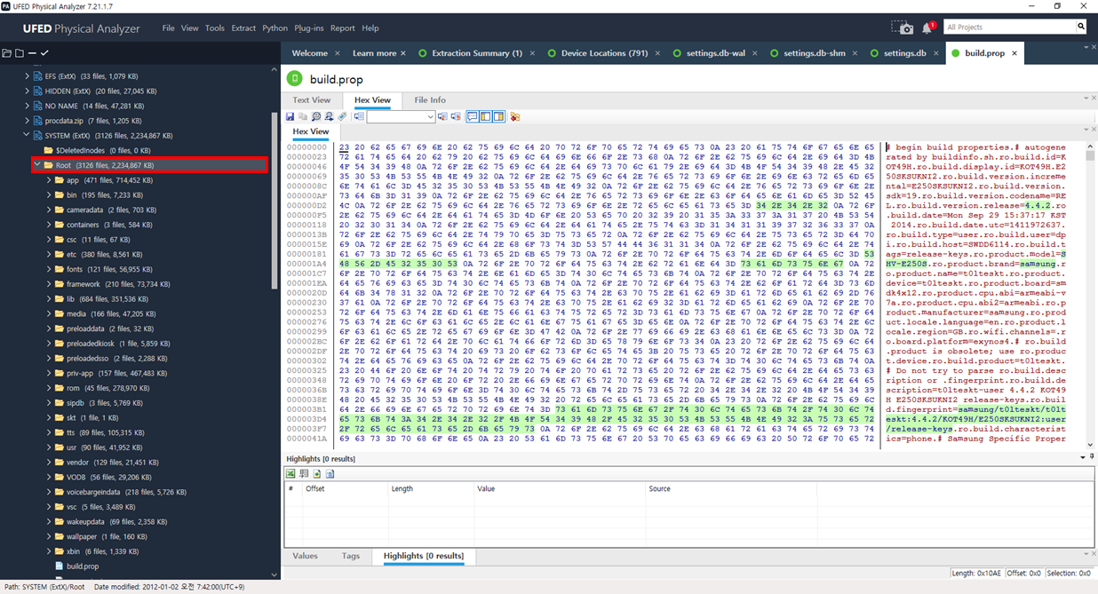The height and width of the screenshot is (594, 1098).
Task: Click the All Projects search field
Action: [1008, 27]
